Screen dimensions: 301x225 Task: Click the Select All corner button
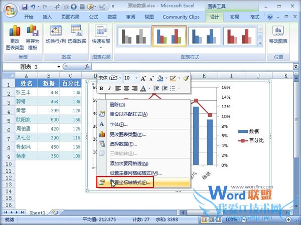pyautogui.click(x=9, y=75)
